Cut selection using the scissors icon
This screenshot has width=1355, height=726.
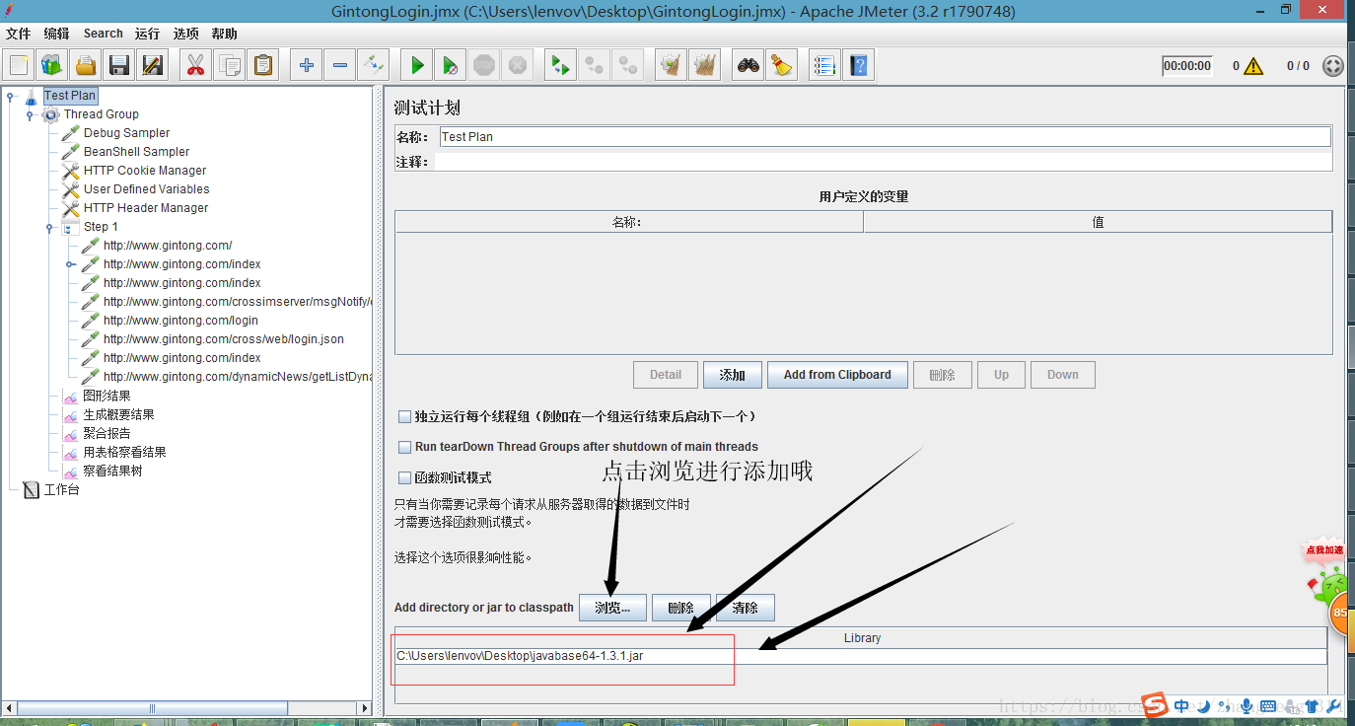coord(195,66)
